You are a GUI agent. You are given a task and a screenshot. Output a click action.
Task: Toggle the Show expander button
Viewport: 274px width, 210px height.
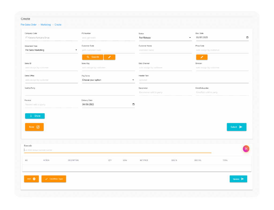[35, 116]
